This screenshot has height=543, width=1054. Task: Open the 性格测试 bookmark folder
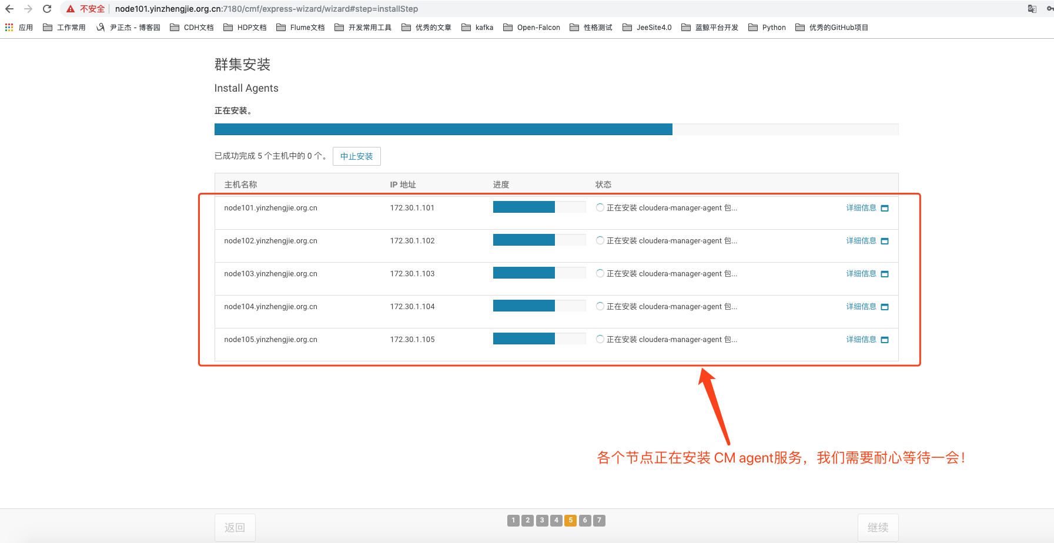coord(591,27)
